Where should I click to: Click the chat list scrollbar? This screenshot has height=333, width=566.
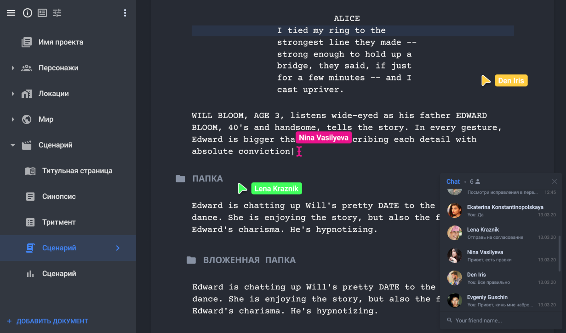coord(560,253)
